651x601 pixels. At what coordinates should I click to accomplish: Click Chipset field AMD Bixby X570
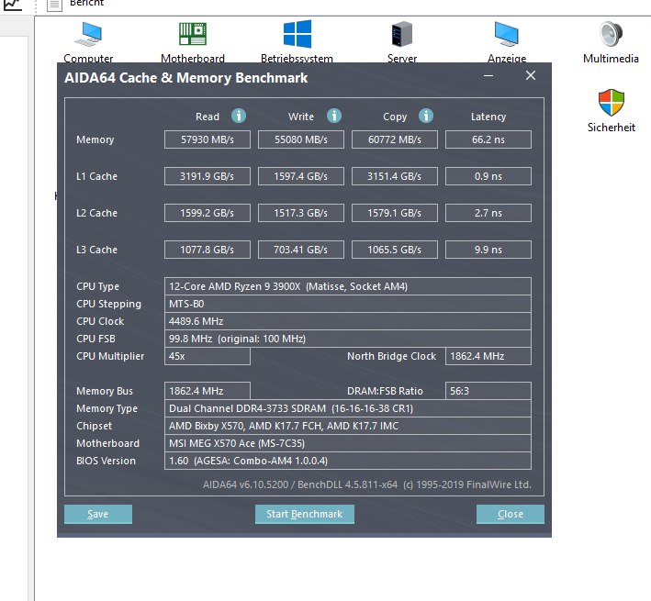point(348,426)
